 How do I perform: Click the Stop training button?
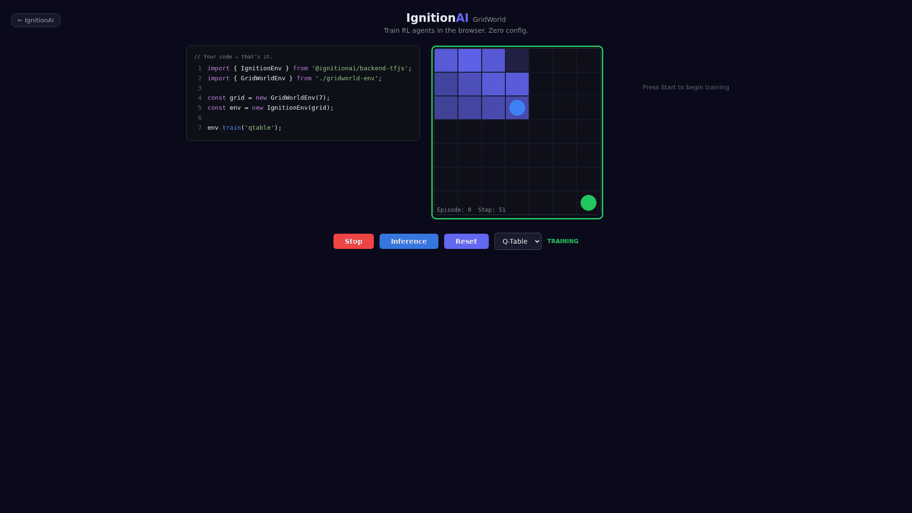353,241
